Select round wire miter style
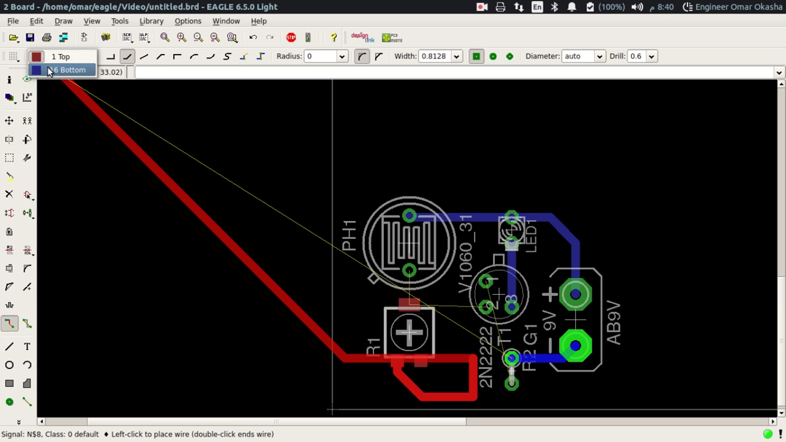 coord(362,56)
